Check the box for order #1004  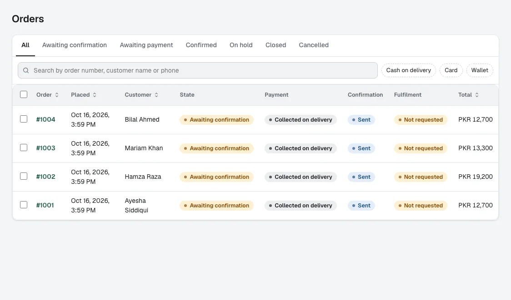click(x=24, y=119)
